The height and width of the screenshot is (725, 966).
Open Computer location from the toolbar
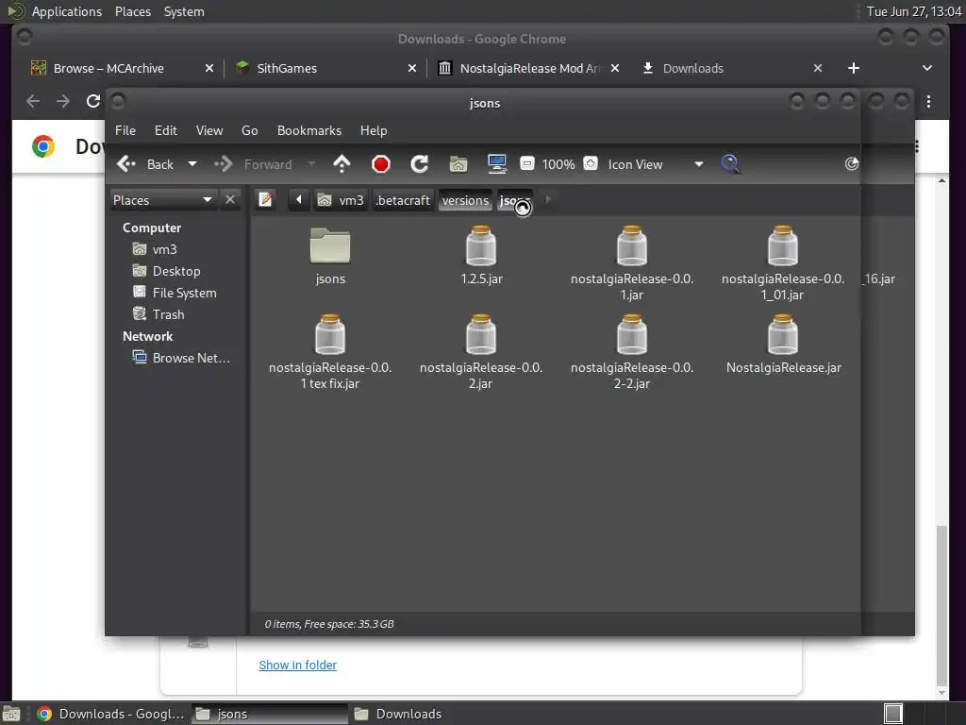point(496,164)
